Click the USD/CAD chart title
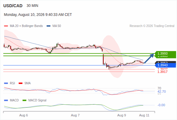 click(13, 6)
